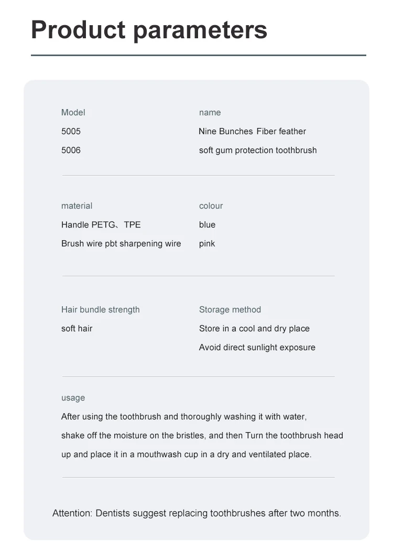Image resolution: width=393 pixels, height=549 pixels.
Task: Click the "blue" colour value
Action: tap(207, 224)
